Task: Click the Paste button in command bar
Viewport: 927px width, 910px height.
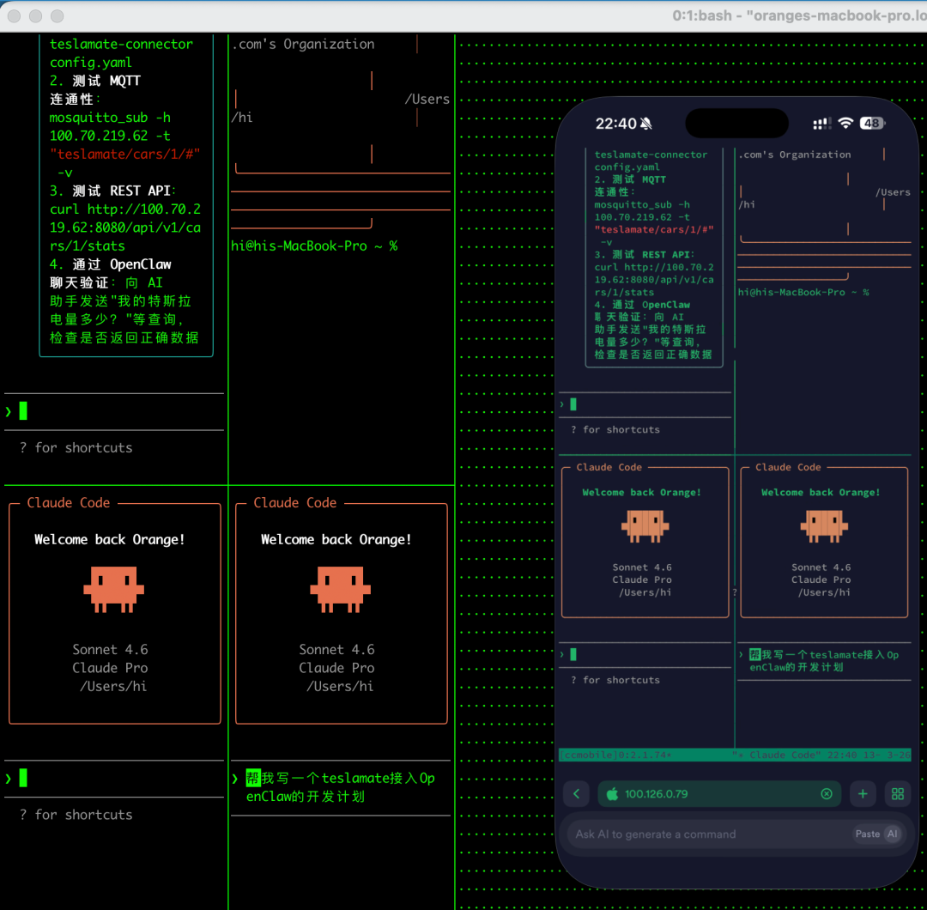Action: [867, 834]
